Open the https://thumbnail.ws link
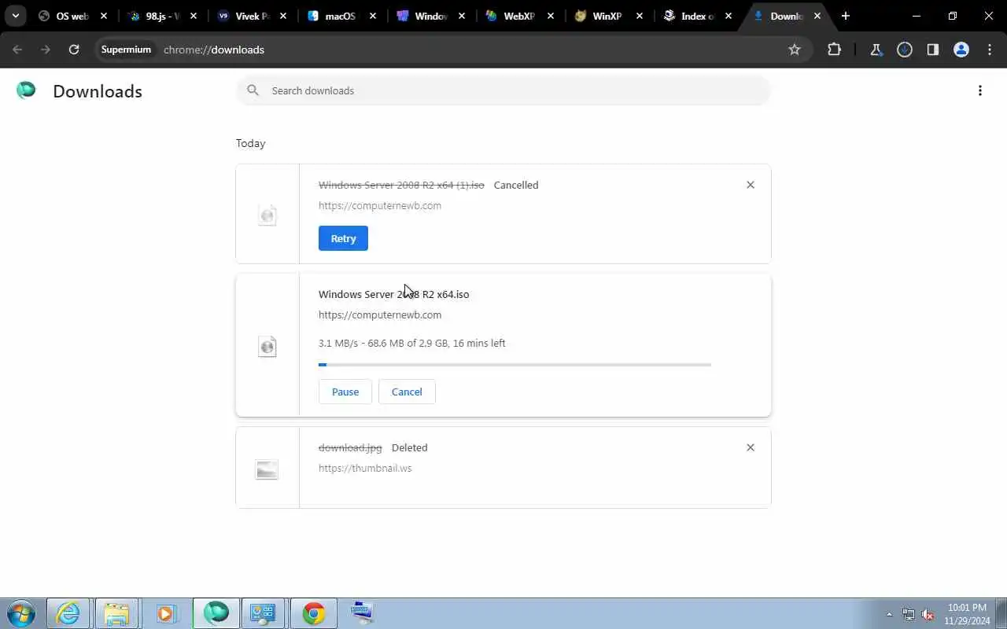 [x=365, y=469]
